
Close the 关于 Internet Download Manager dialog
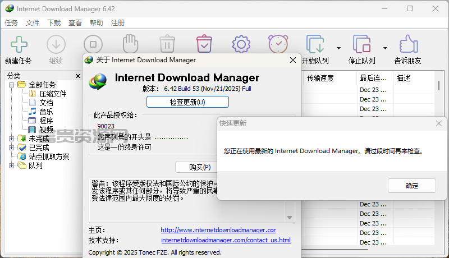(293, 60)
